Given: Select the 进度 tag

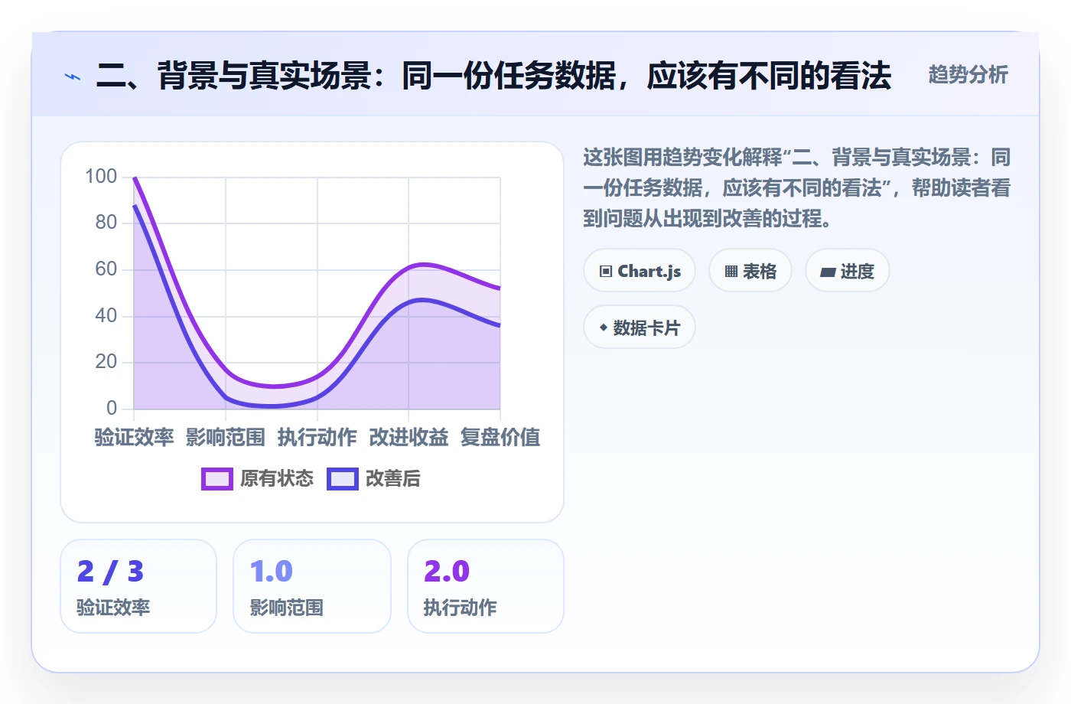Looking at the screenshot, I should [848, 271].
